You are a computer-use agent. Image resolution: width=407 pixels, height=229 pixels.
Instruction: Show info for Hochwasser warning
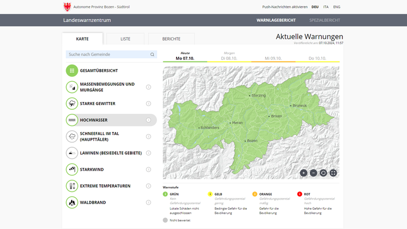149,120
